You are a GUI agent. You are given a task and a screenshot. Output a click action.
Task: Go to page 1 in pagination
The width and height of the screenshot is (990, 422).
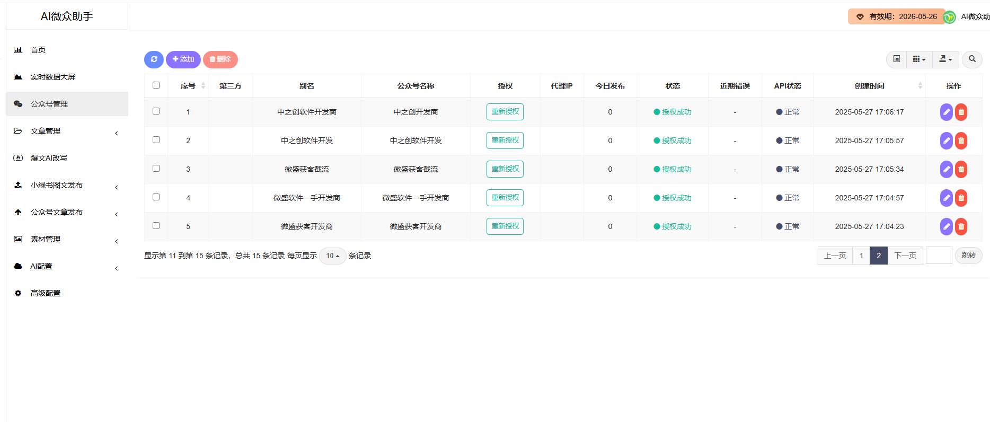[x=861, y=256]
